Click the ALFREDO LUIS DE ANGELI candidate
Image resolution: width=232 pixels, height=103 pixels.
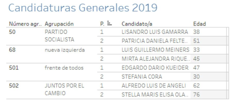click(154, 86)
